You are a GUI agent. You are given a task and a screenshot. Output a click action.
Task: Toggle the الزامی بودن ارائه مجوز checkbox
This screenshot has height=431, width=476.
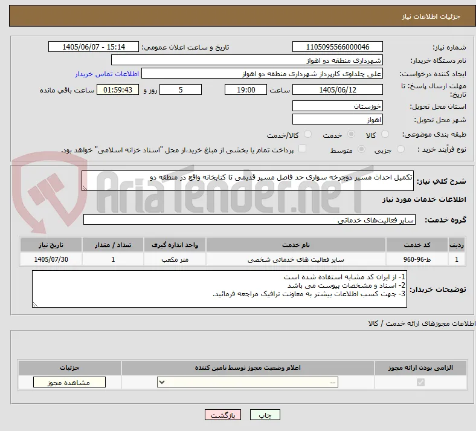(421, 382)
